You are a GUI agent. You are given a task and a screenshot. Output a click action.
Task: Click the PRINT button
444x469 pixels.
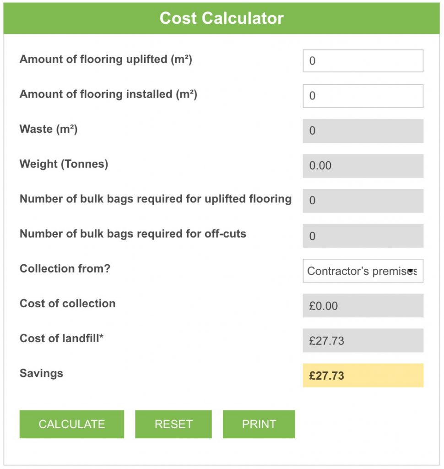[259, 424]
